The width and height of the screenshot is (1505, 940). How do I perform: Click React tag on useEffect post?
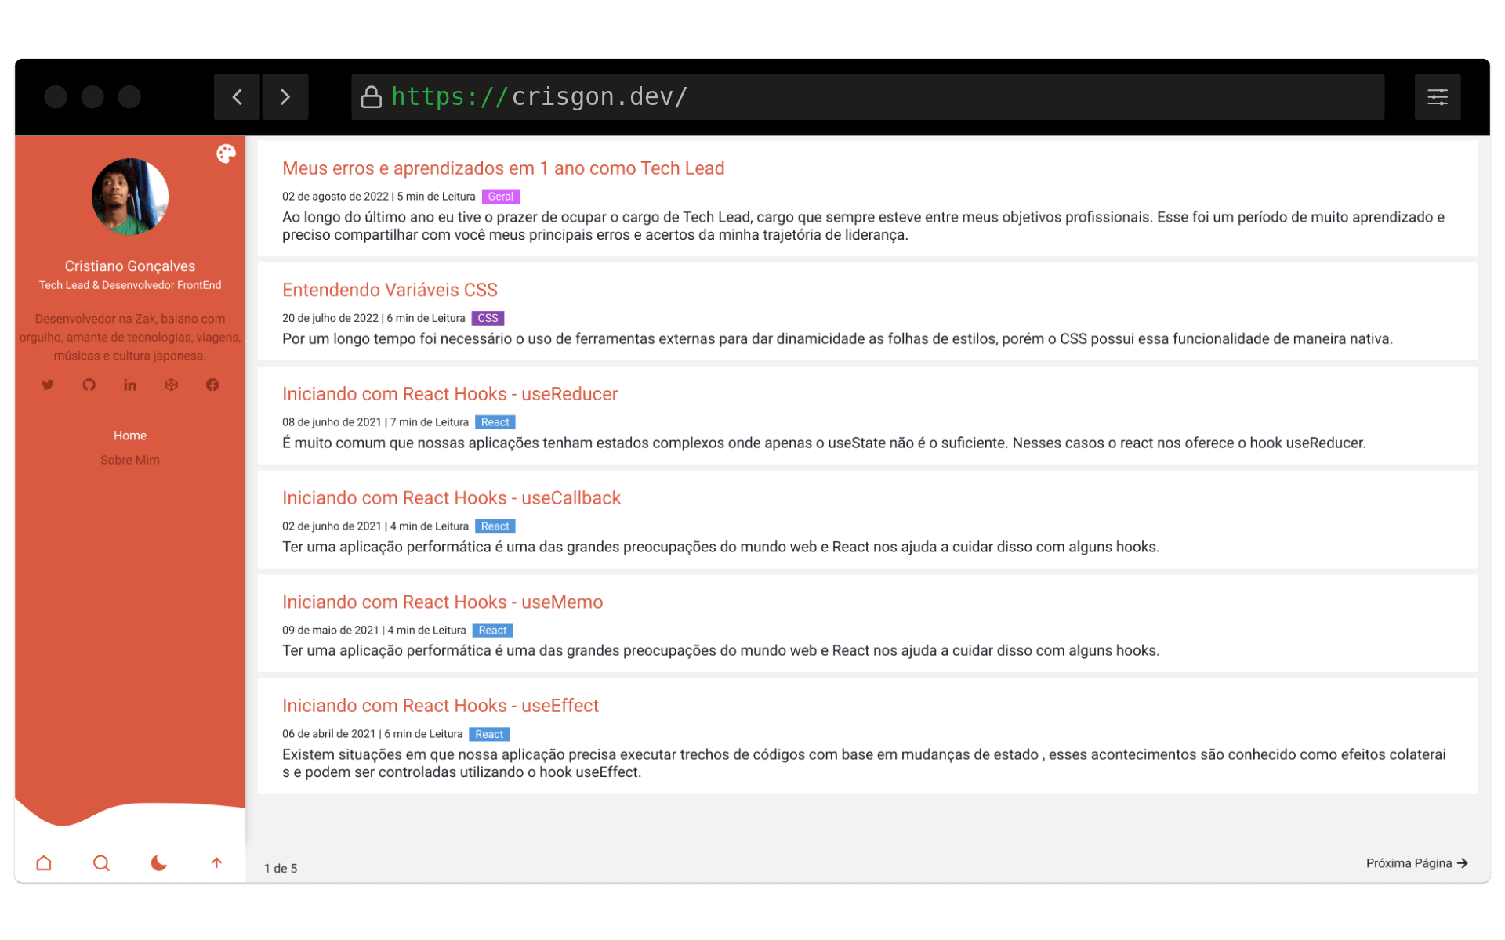(489, 734)
